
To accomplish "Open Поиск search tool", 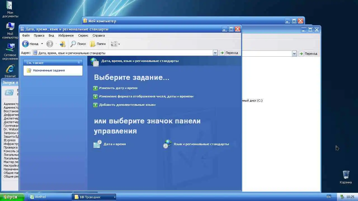I will (x=78, y=44).
